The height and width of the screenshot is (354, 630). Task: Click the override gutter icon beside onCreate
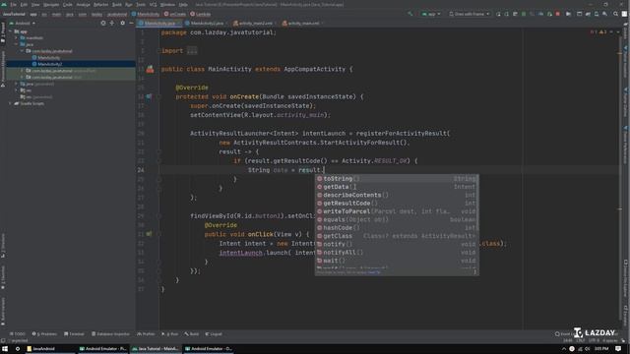149,96
